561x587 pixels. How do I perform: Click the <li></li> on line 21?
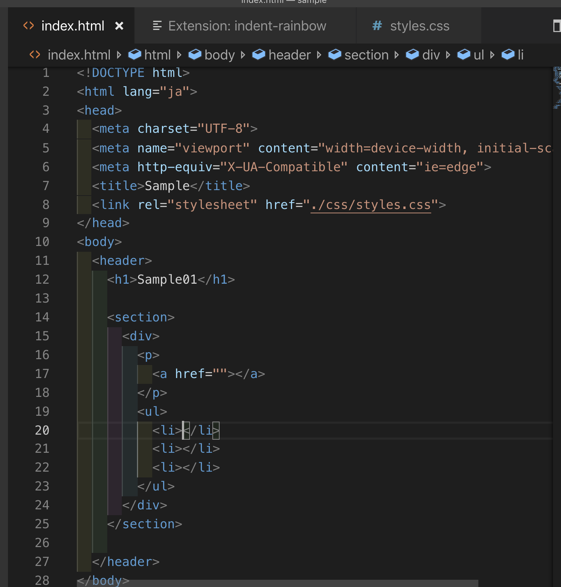click(x=186, y=448)
